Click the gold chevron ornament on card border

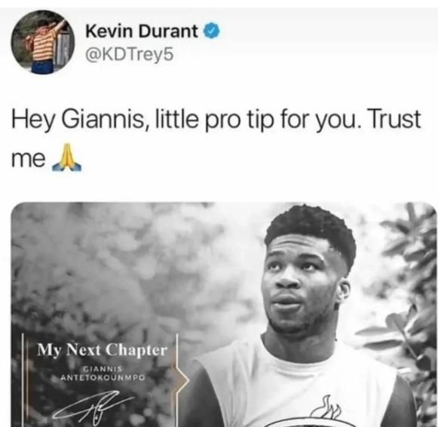coord(182,380)
